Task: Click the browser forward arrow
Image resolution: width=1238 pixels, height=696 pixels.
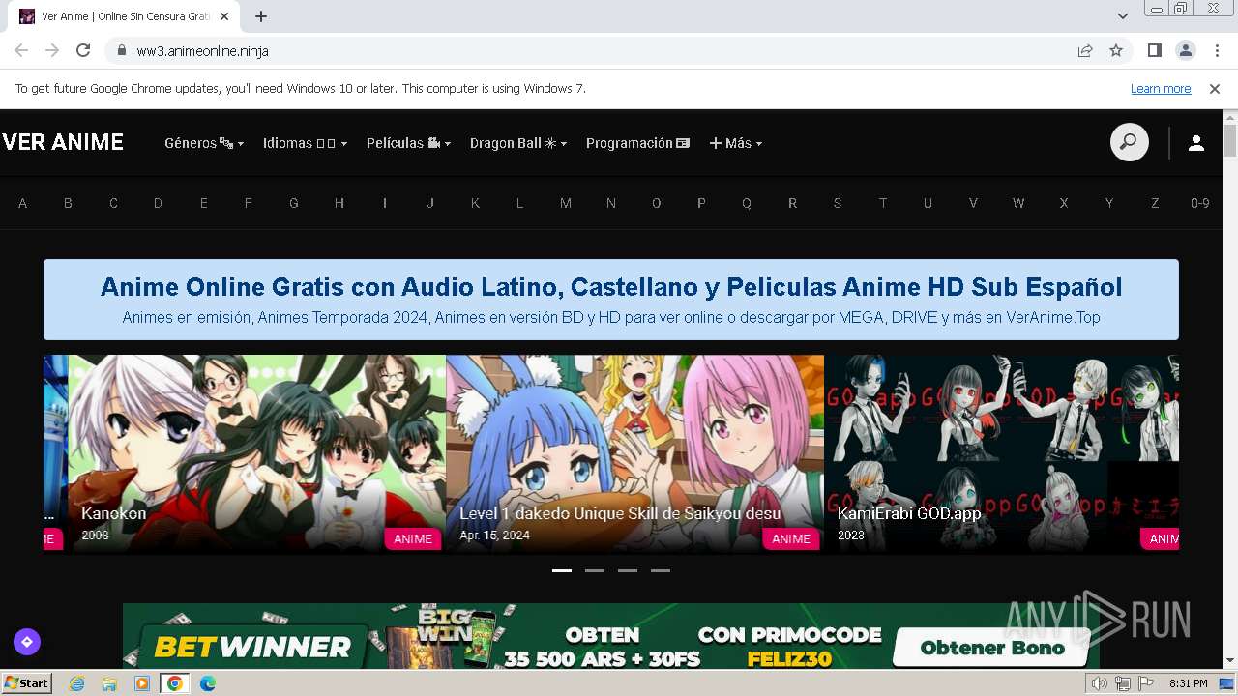Action: (x=52, y=50)
